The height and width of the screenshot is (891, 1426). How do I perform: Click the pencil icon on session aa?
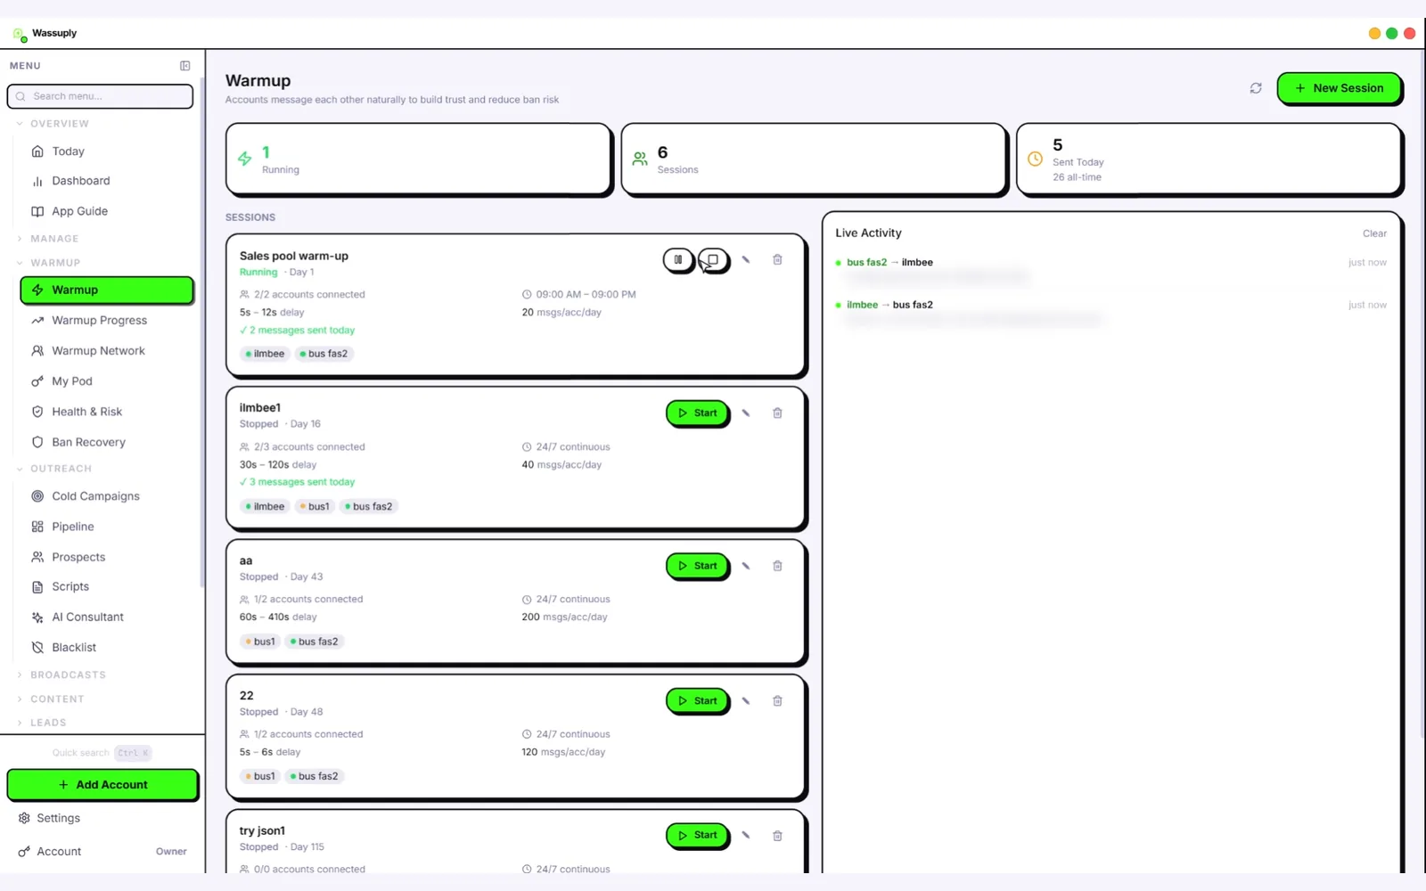click(x=746, y=566)
